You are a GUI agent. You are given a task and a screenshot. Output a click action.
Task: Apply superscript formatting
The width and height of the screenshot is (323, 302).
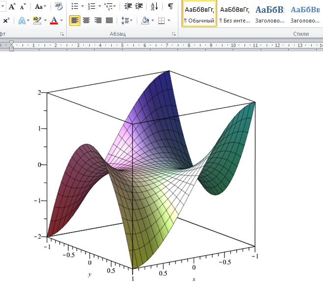coord(6,21)
